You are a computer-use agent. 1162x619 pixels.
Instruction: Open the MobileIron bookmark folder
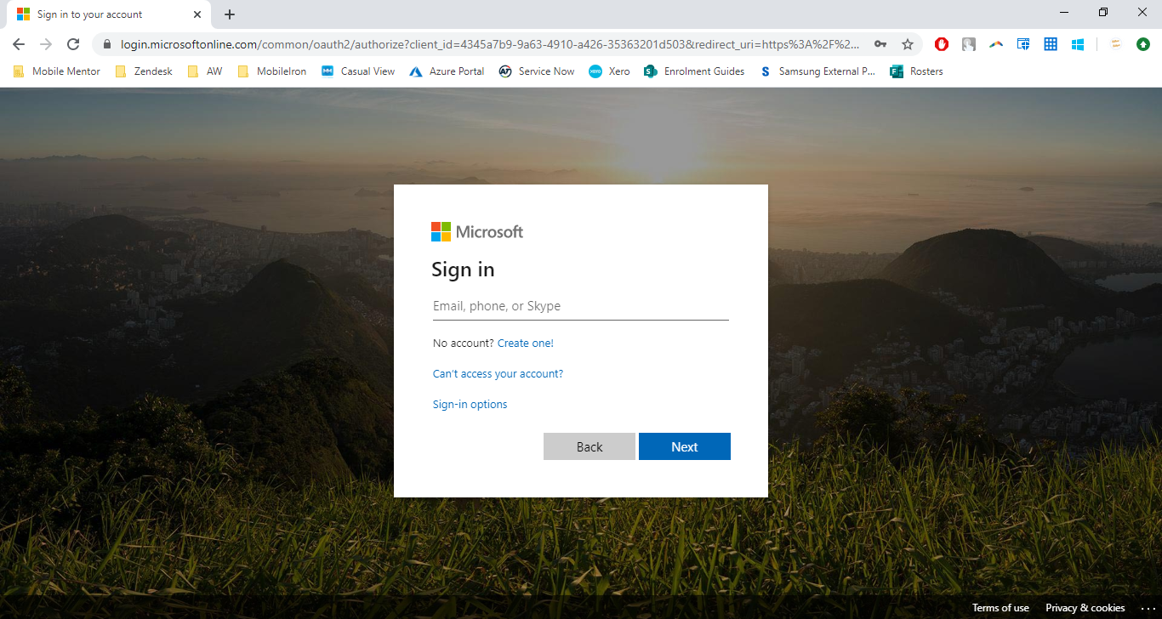coord(272,71)
